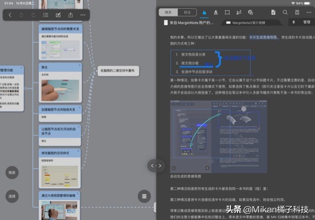Expand the 整理功能 parent card chevron
This screenshot has height=220, width=315.
pyautogui.click(x=22, y=68)
